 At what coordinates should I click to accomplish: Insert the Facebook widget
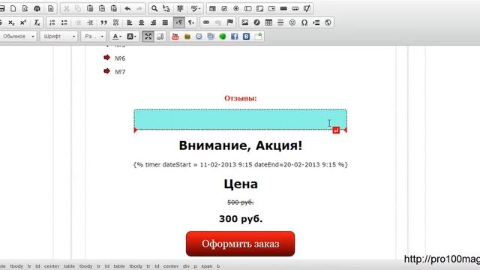[x=235, y=37]
